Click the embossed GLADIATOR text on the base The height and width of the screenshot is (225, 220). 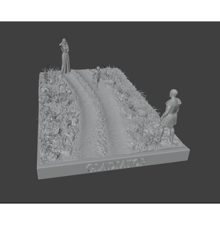[x=116, y=165]
